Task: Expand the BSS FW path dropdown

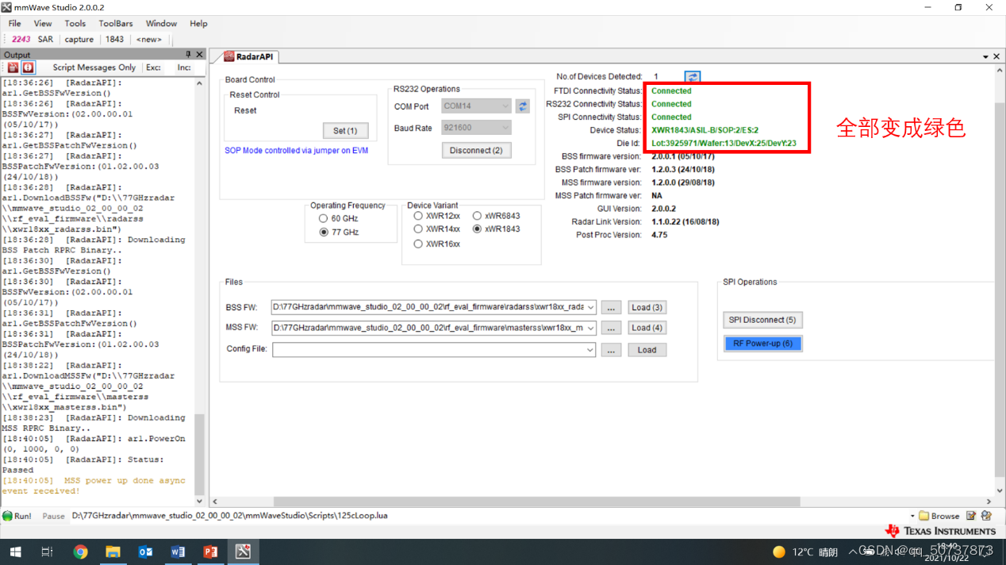Action: pos(590,307)
